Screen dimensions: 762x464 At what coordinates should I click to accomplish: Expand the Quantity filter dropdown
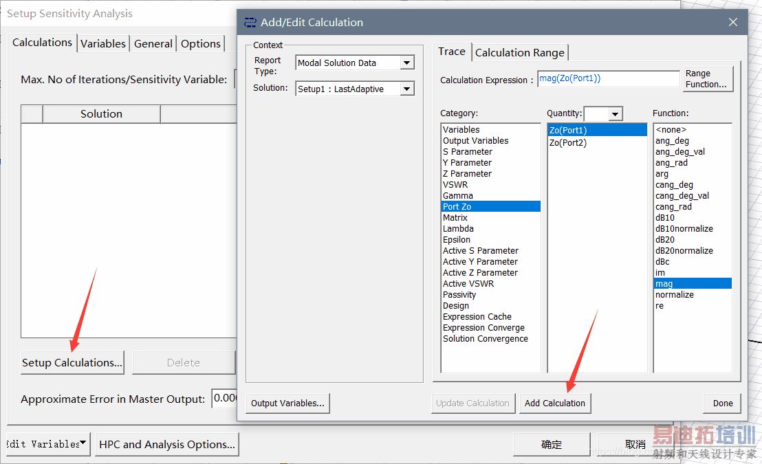point(615,113)
